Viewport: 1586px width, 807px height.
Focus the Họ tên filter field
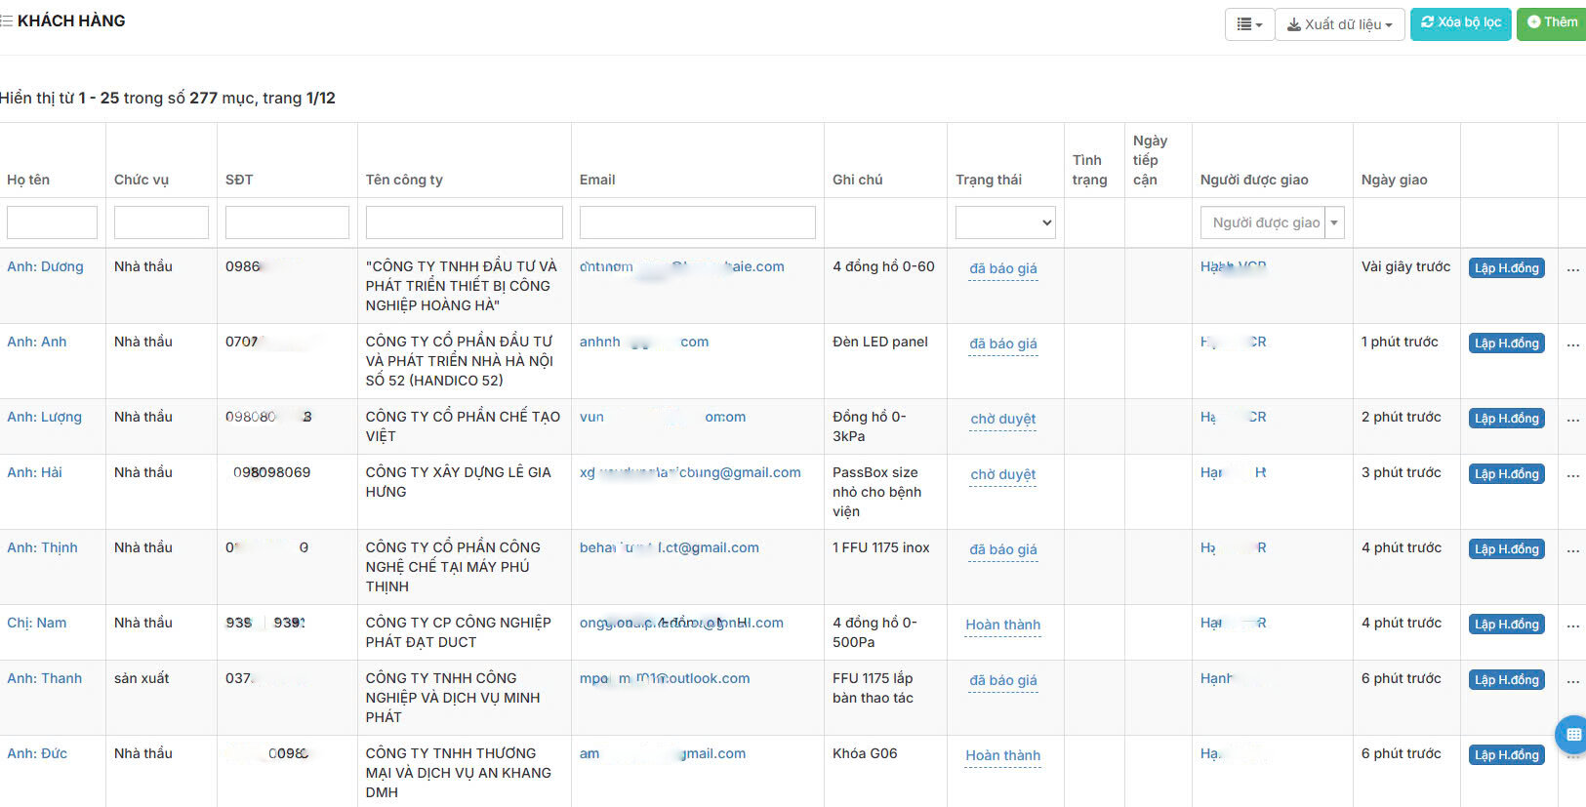tap(52, 222)
